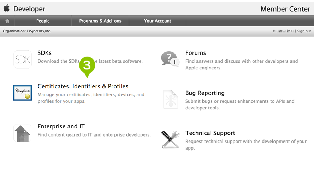The height and width of the screenshot is (176, 314).
Task: Click the Apple logo icon
Action: [7, 8]
